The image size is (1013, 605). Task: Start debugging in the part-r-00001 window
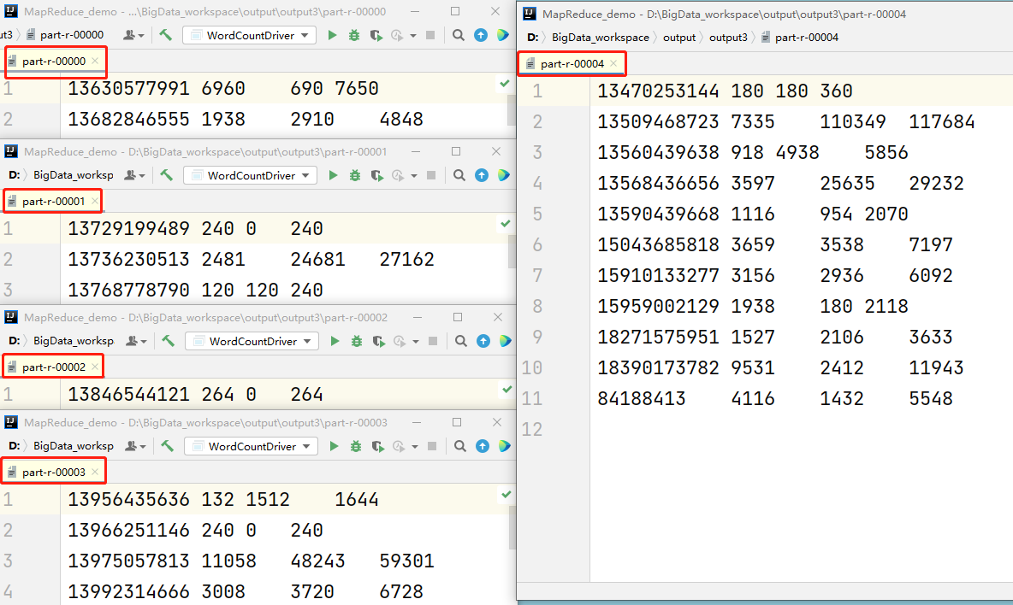[x=355, y=175]
